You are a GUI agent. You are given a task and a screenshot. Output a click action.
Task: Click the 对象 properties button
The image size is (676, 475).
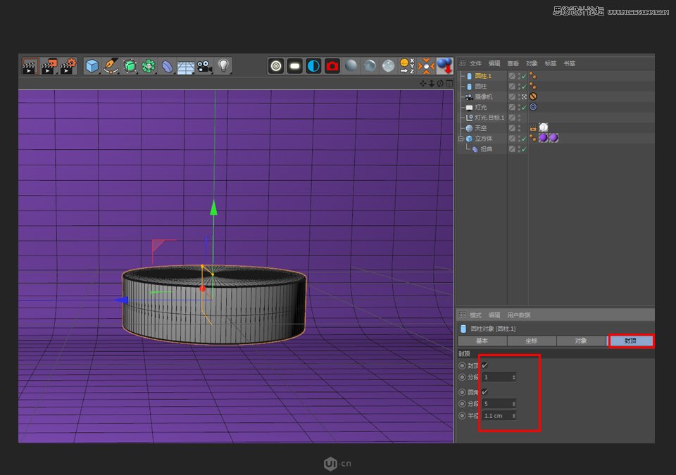click(x=581, y=341)
